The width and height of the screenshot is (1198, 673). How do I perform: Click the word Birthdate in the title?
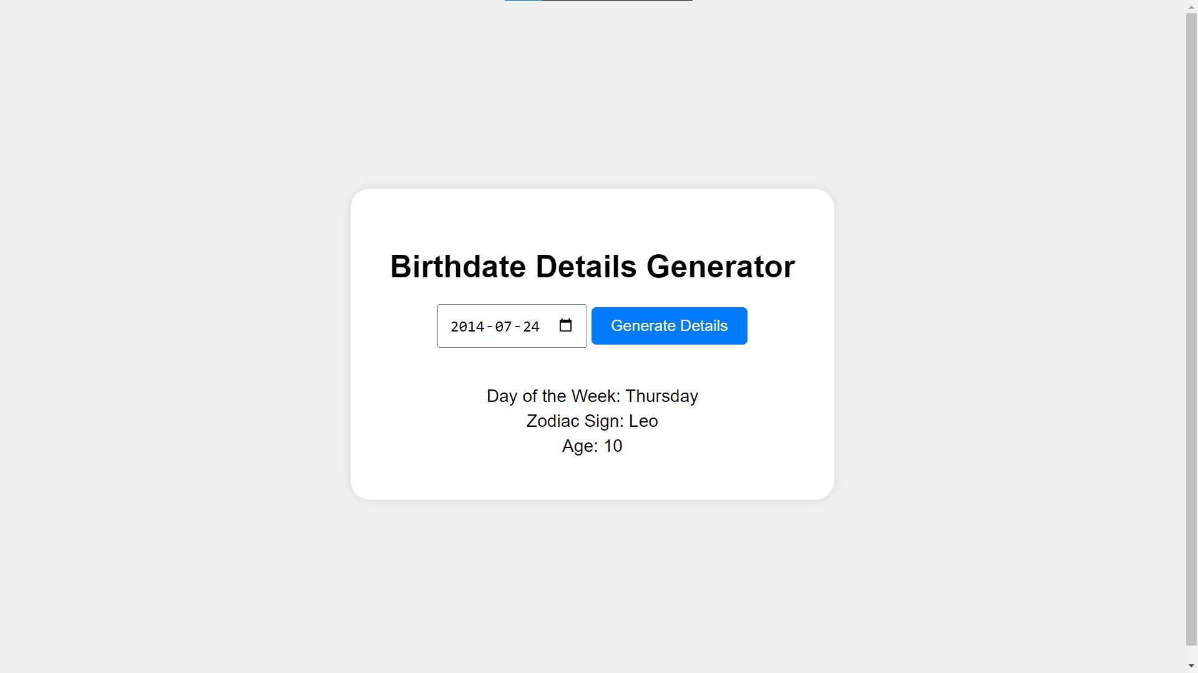point(458,267)
